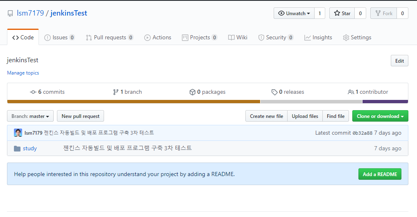Expand the Unwatch dropdown
The image size is (417, 217).
click(x=294, y=13)
